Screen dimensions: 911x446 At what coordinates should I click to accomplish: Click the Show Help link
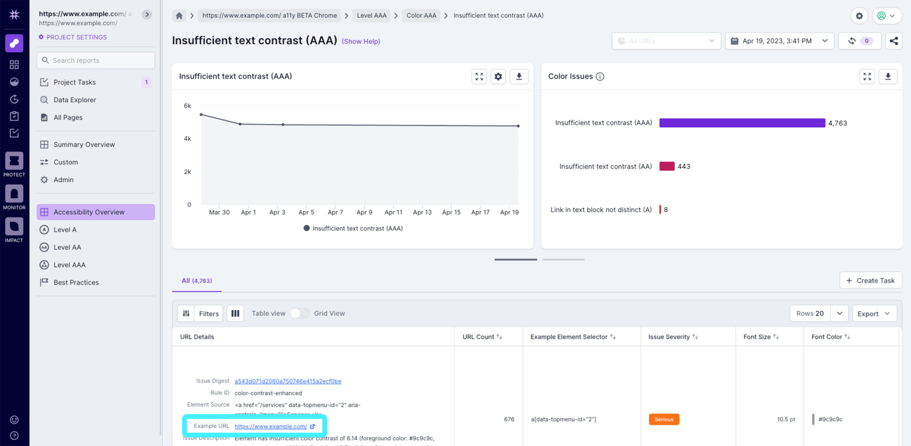pyautogui.click(x=361, y=41)
